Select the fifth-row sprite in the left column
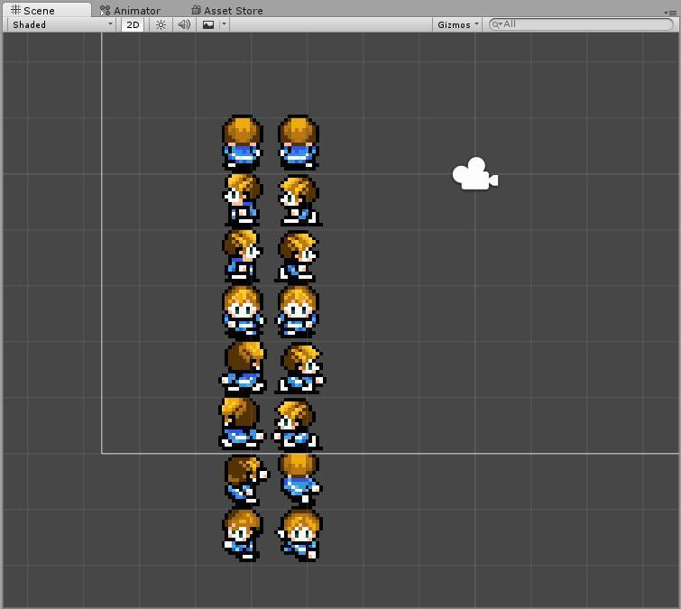The image size is (681, 609). pyautogui.click(x=243, y=367)
